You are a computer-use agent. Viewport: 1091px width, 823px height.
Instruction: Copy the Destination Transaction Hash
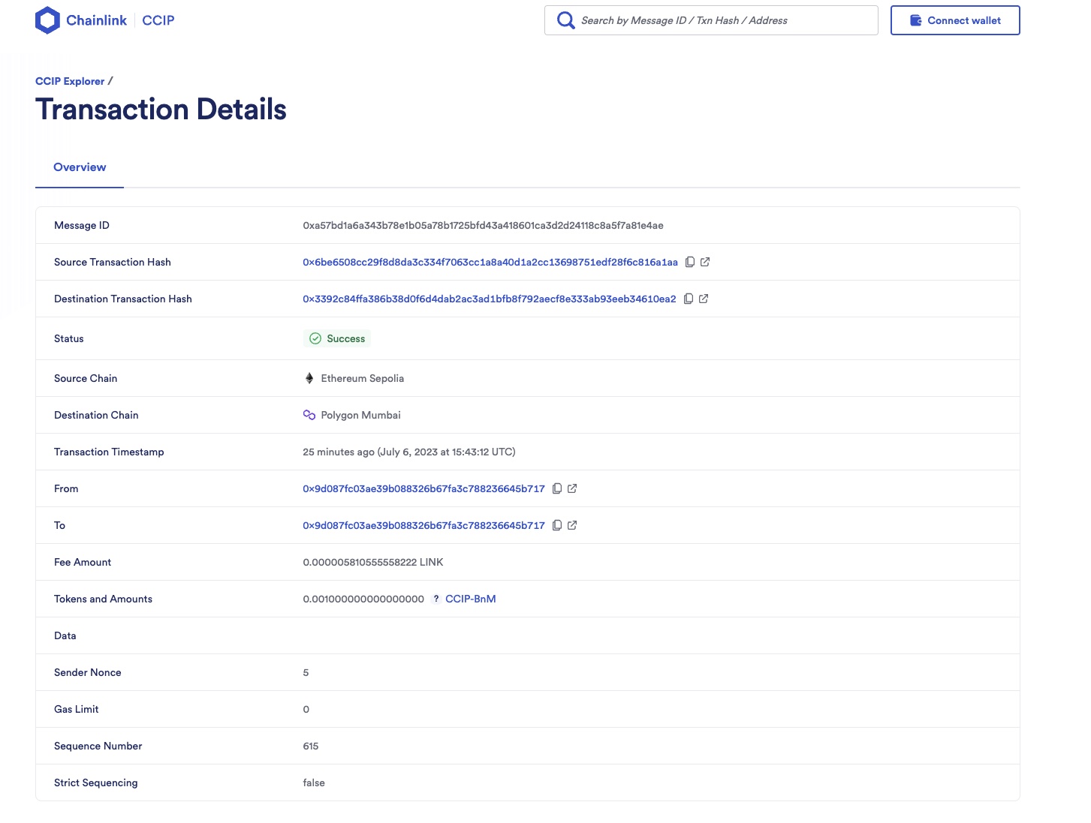click(689, 299)
